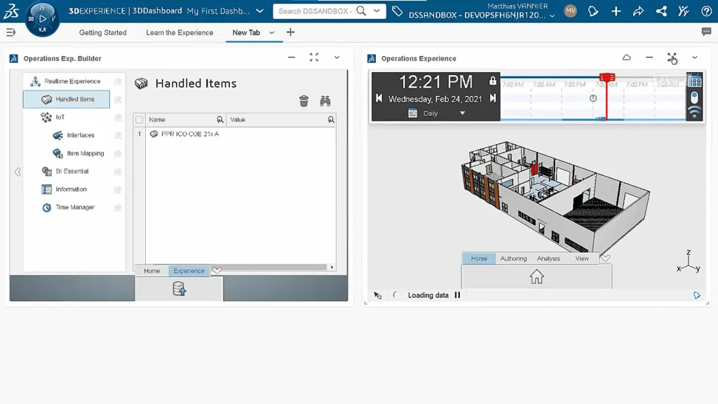Viewport: 718px width, 404px height.
Task: Open the chat panel icon at top right
Action: [x=706, y=32]
